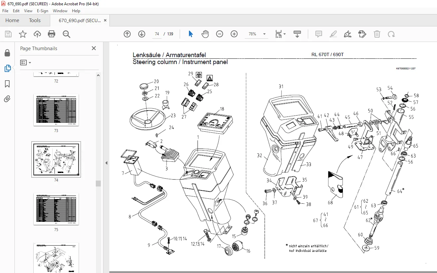This screenshot has height=273, width=437.
Task: Save the PDF file
Action: coord(8,34)
